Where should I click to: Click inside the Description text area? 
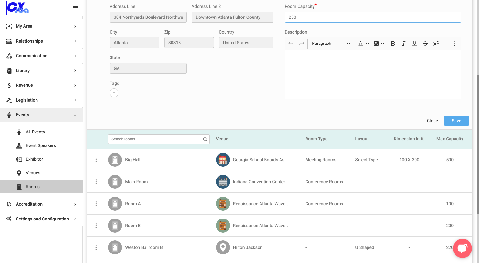click(373, 74)
